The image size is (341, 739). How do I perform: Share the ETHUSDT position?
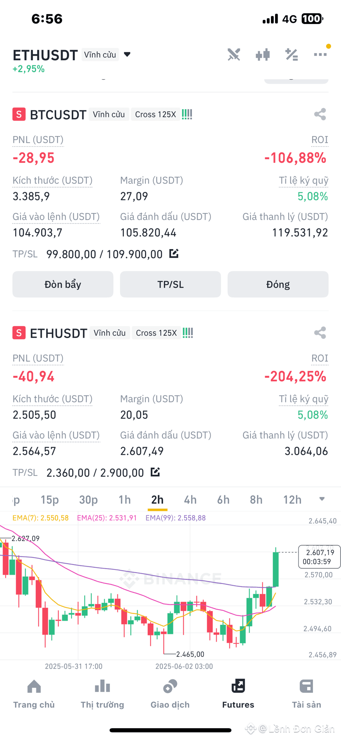[320, 333]
